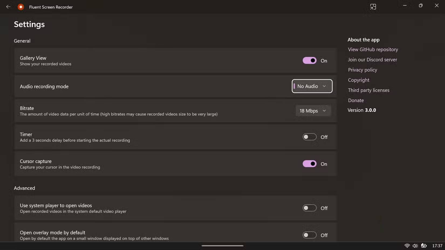Open View GitHub repository link
Viewport: 445px width, 250px height.
click(373, 49)
